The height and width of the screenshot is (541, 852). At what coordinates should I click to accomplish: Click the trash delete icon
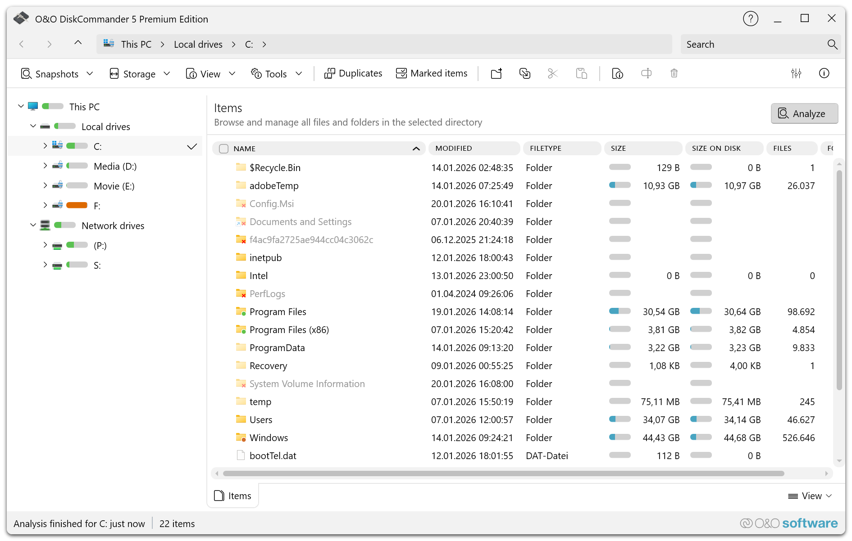[674, 73]
